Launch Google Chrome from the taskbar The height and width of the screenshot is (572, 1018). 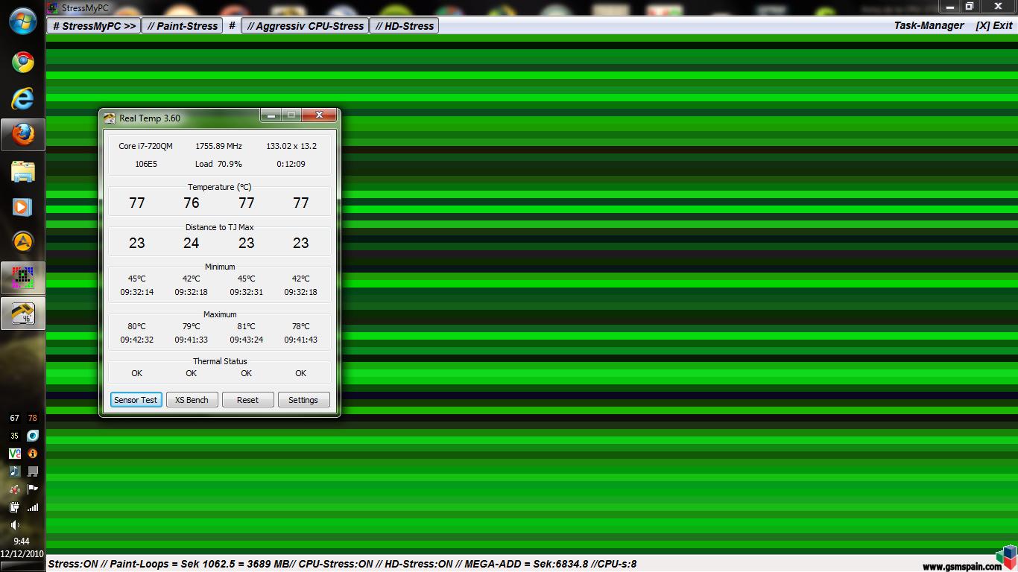pos(22,62)
